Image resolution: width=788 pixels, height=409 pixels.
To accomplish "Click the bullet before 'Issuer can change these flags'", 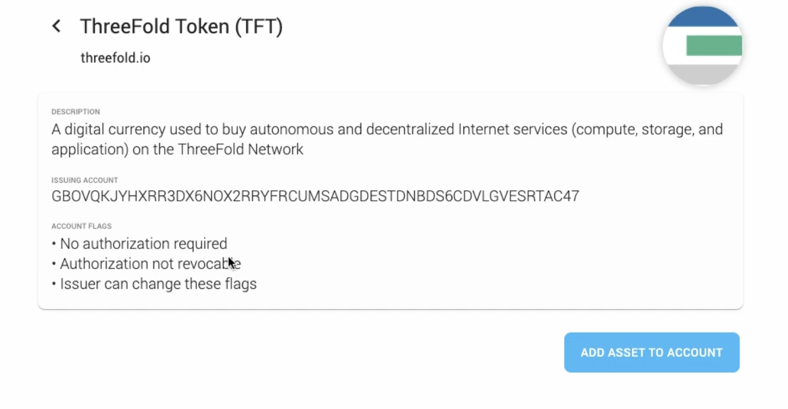I will [x=54, y=284].
